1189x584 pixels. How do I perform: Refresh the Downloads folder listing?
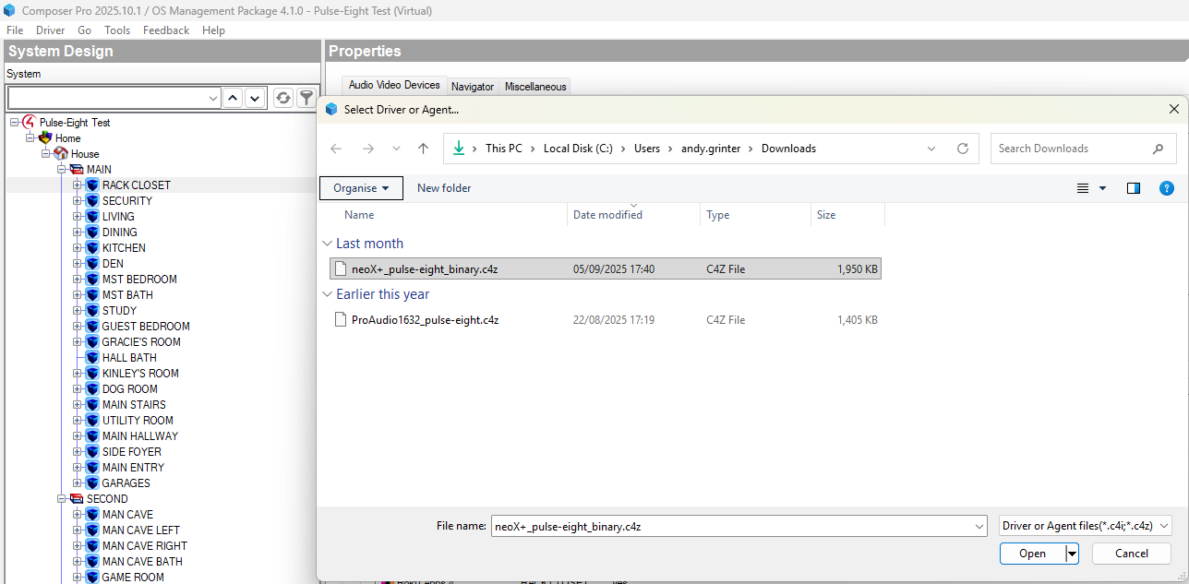(x=963, y=149)
